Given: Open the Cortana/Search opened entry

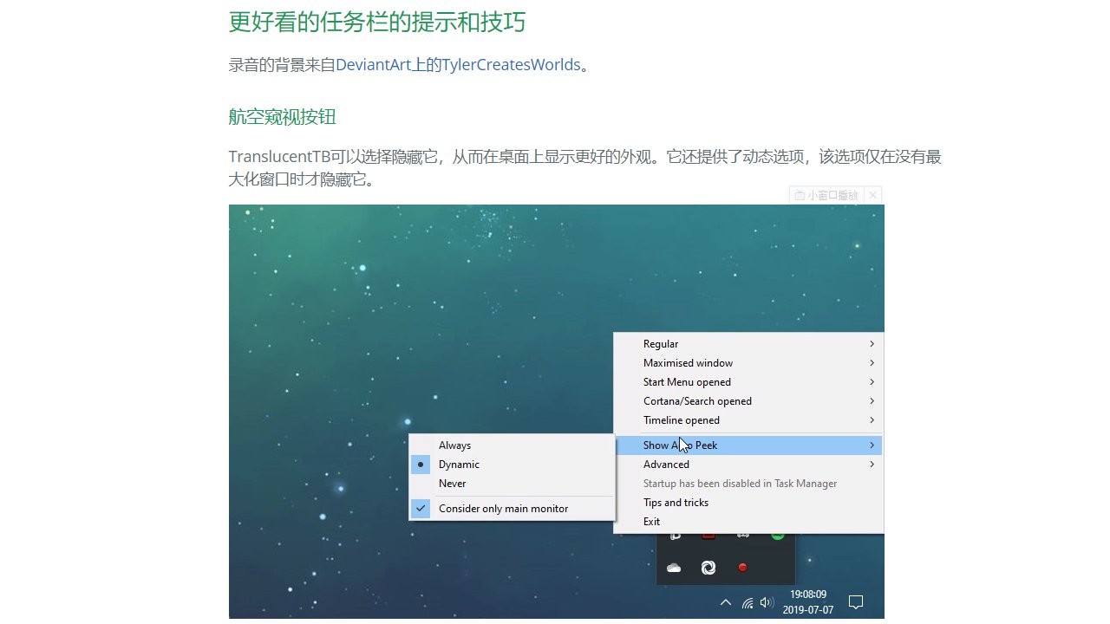Looking at the screenshot, I should click(748, 401).
